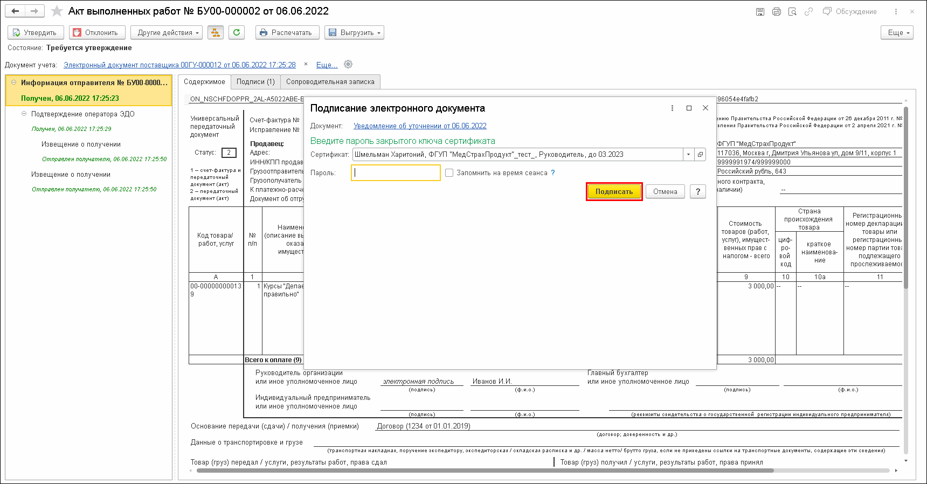
Task: Close the Подписание электронного документа dialog
Action: click(x=705, y=108)
